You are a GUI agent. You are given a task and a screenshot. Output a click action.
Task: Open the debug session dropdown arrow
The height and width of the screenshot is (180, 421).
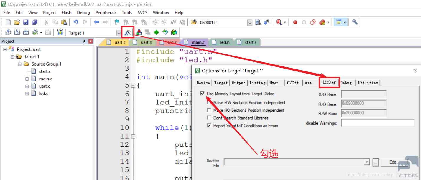point(285,22)
